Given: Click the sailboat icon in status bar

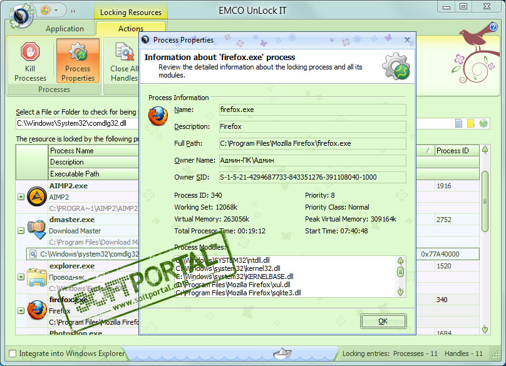Looking at the screenshot, I should coord(282,353).
